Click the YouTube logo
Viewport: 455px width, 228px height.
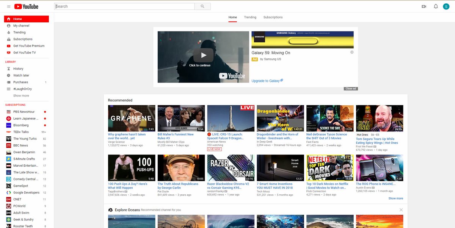27,6
